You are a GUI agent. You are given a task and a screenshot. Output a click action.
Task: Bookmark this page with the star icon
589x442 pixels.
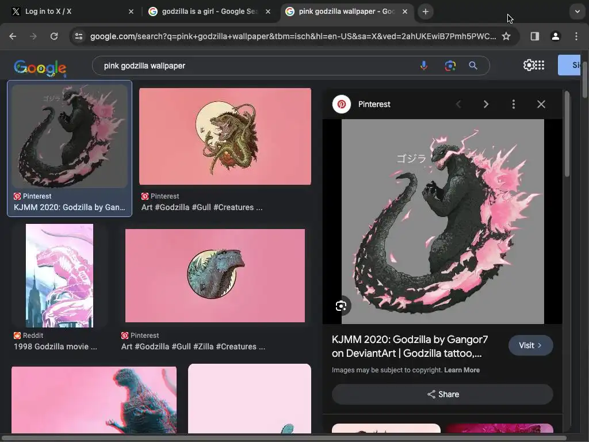506,36
